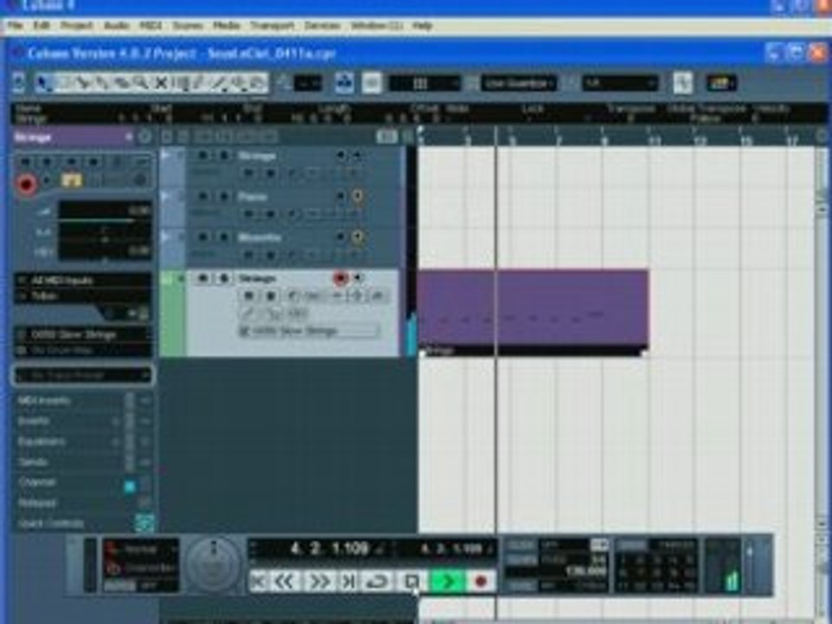Click the transport Record button
Viewport: 832px width, 624px height.
(481, 581)
